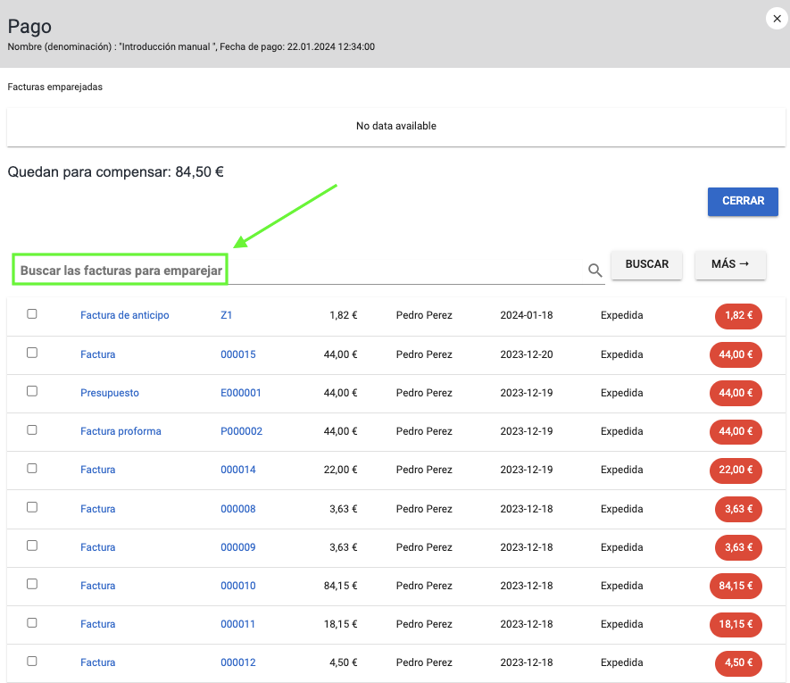
Task: Open the P000002 proforma number link
Action: point(241,431)
